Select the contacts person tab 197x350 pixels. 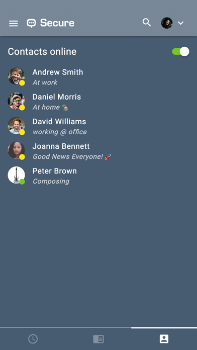[x=164, y=339]
